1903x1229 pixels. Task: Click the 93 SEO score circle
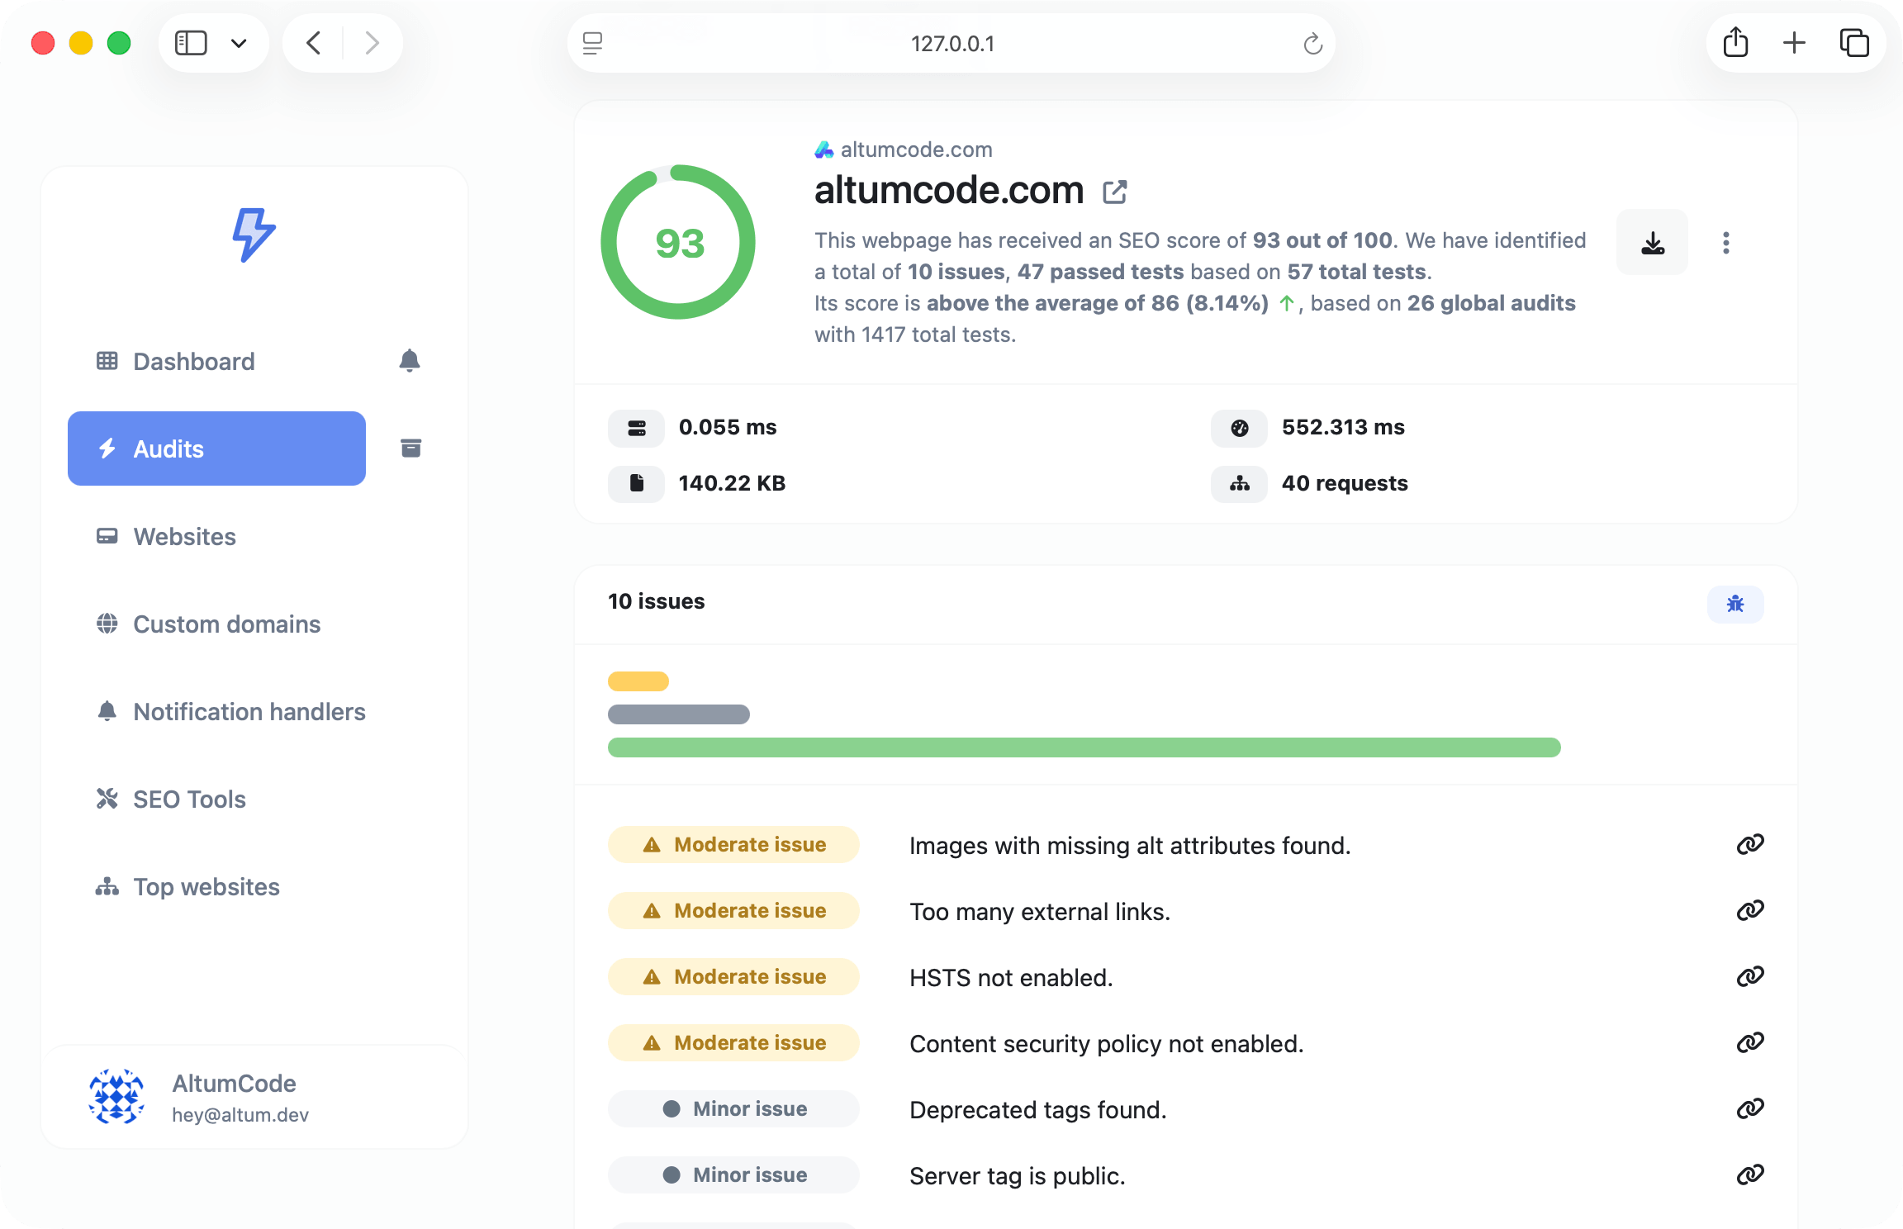[x=678, y=242]
